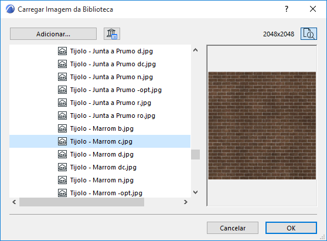Click the image icon beside Junta a Prumo ro.jpg
Image resolution: width=327 pixels, height=241 pixels.
click(62, 116)
